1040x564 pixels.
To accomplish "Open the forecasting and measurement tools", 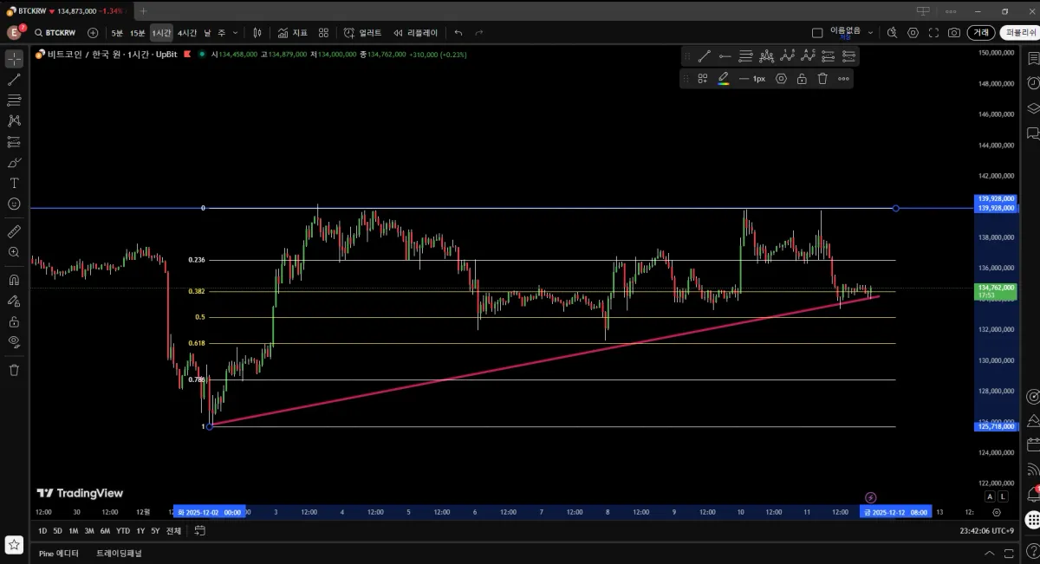I will 14,142.
